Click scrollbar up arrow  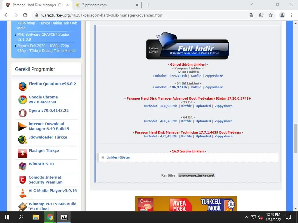pyautogui.click(x=295, y=23)
